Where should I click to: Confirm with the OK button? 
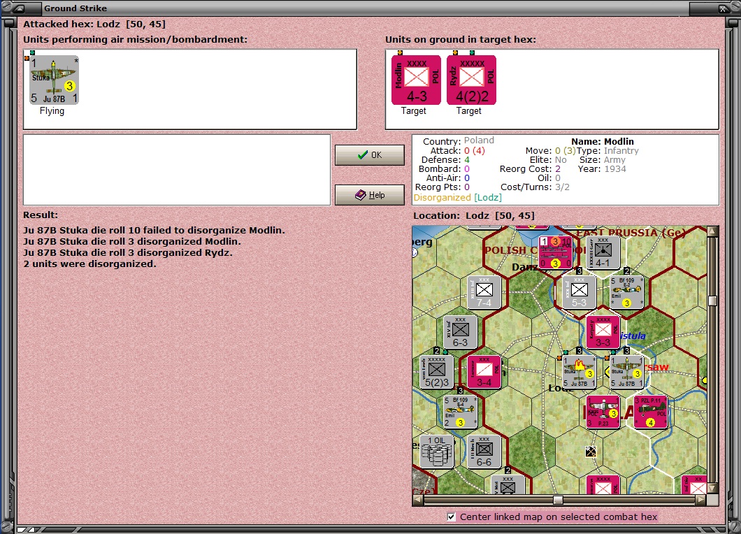click(370, 155)
